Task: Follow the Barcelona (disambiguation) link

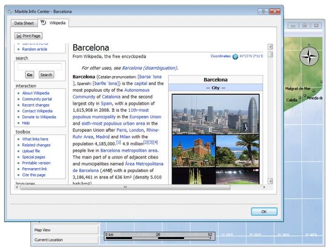Action: click(150, 68)
